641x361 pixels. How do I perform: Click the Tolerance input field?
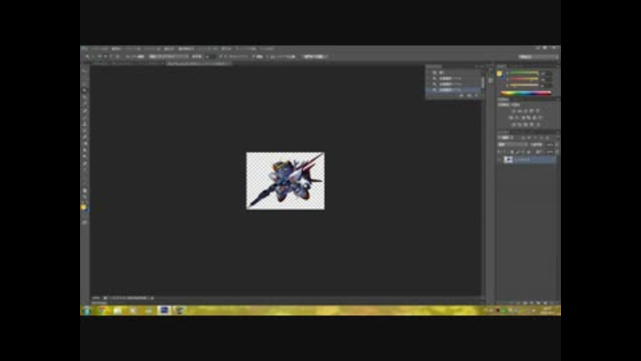tap(212, 56)
